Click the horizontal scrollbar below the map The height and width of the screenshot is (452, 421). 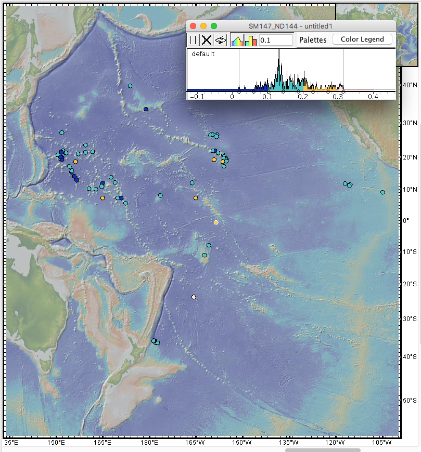(x=323, y=450)
